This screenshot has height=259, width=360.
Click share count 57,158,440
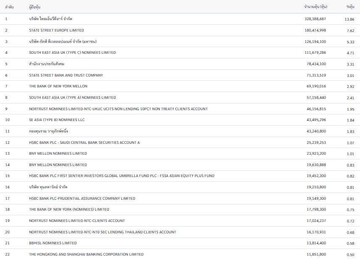coord(316,98)
